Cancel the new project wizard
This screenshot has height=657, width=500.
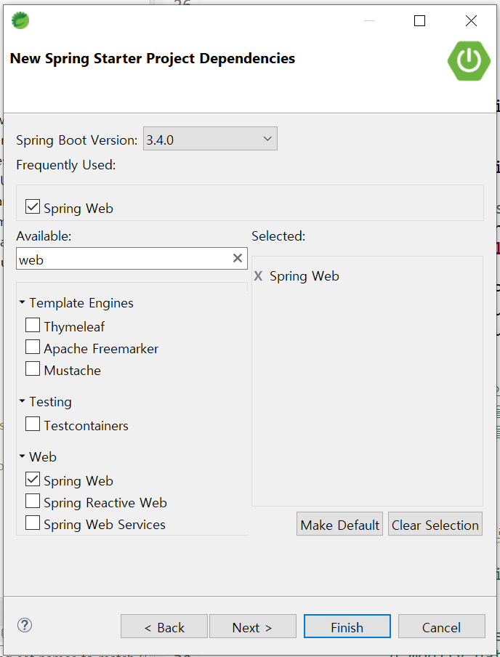441,626
